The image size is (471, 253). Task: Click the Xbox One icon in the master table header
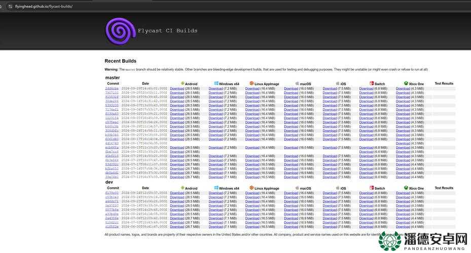tap(406, 83)
